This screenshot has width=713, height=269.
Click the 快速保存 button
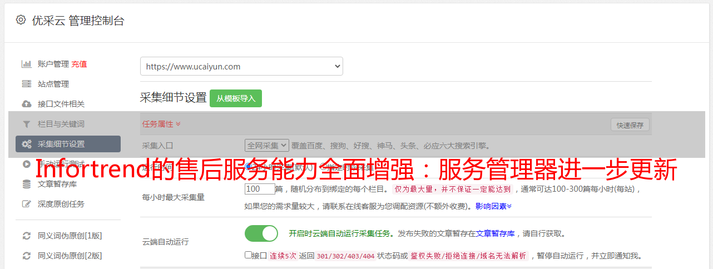[x=630, y=125]
